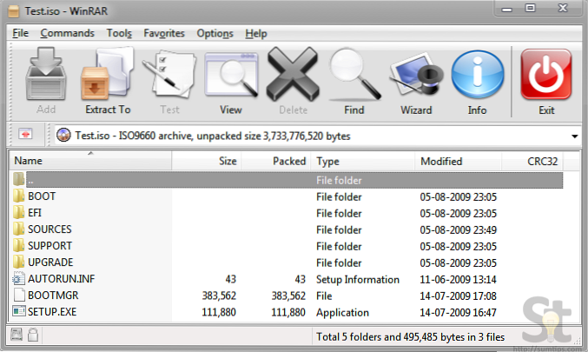This screenshot has height=352, width=588.
Task: Click the Add archive icon
Action: point(46,82)
